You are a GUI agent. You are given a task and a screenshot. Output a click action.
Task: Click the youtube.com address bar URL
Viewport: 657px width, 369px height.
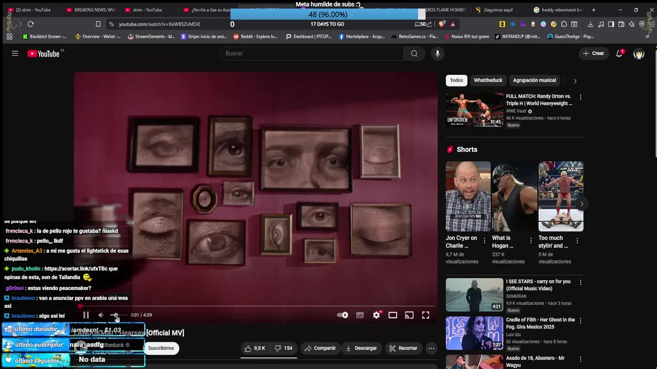[160, 24]
